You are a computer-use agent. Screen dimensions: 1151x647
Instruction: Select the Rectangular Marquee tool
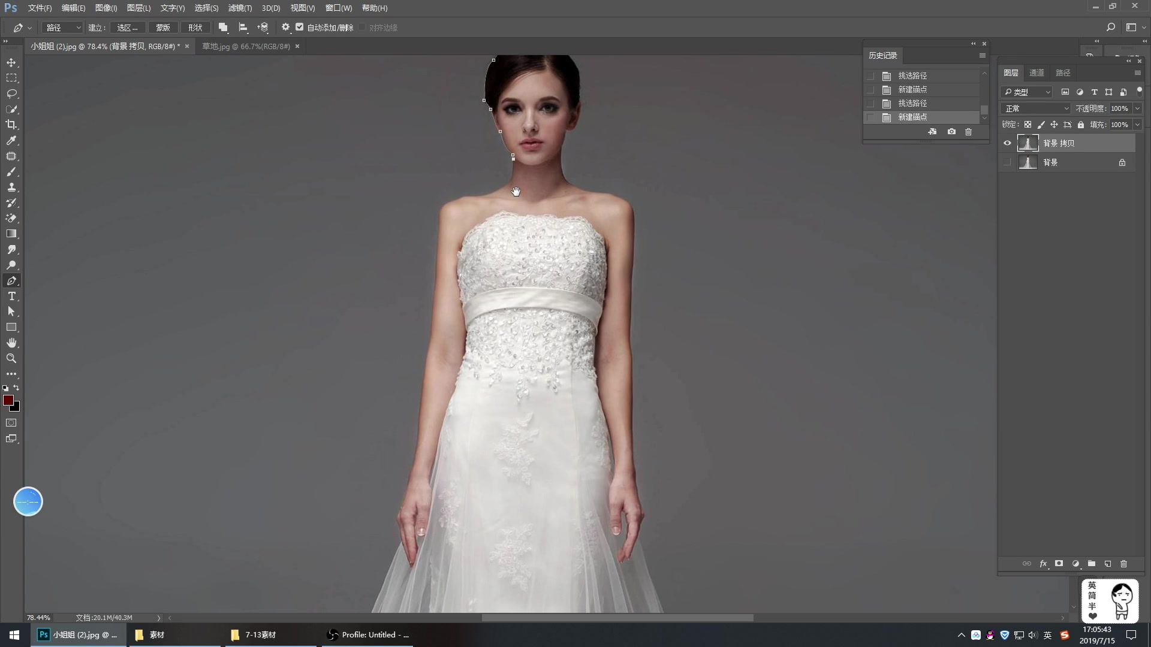click(x=11, y=78)
